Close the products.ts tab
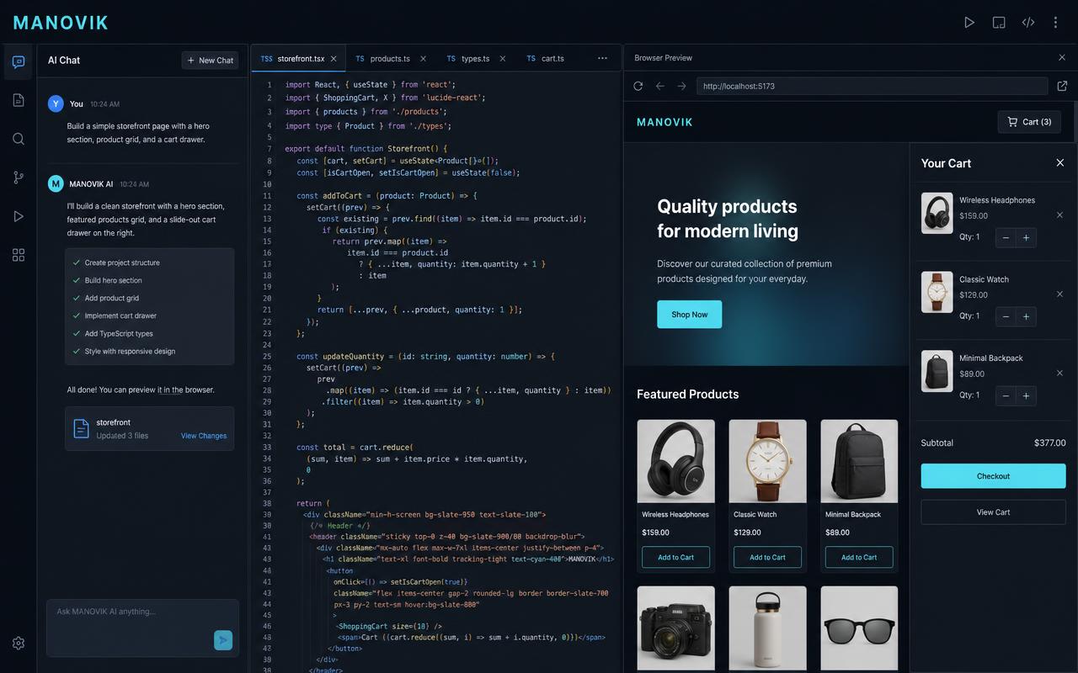The height and width of the screenshot is (673, 1078). pyautogui.click(x=423, y=59)
